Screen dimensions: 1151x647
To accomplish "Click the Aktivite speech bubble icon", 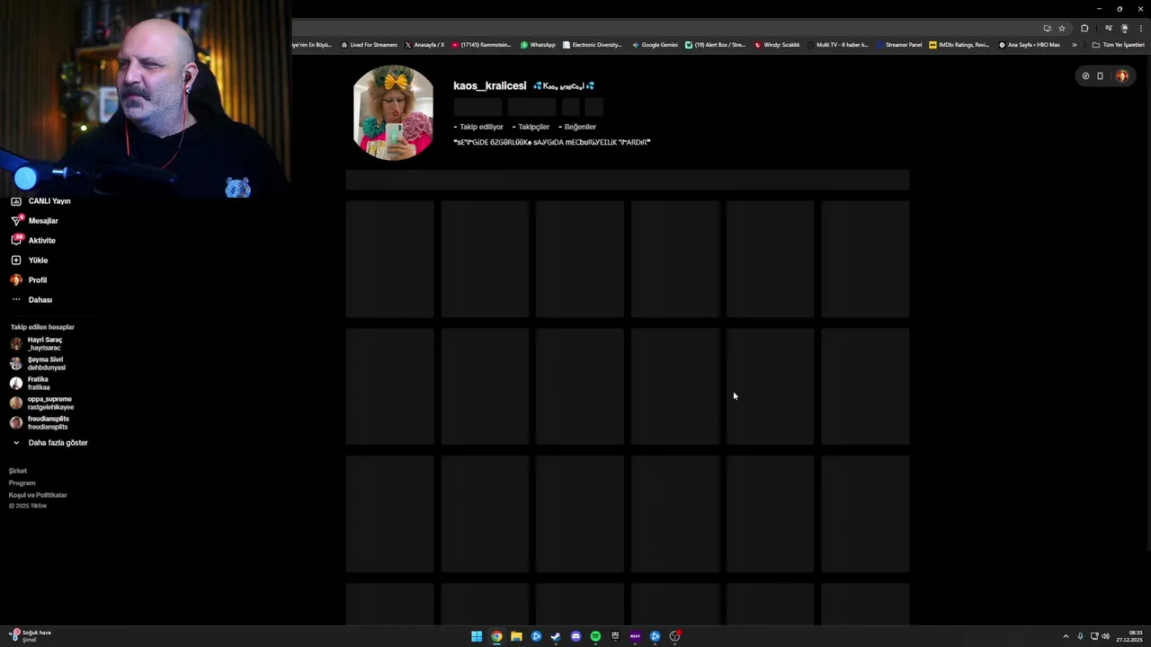I will click(x=16, y=241).
